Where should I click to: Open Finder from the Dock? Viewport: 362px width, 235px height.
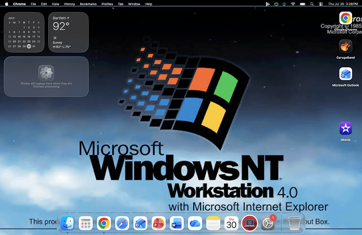coord(67,223)
